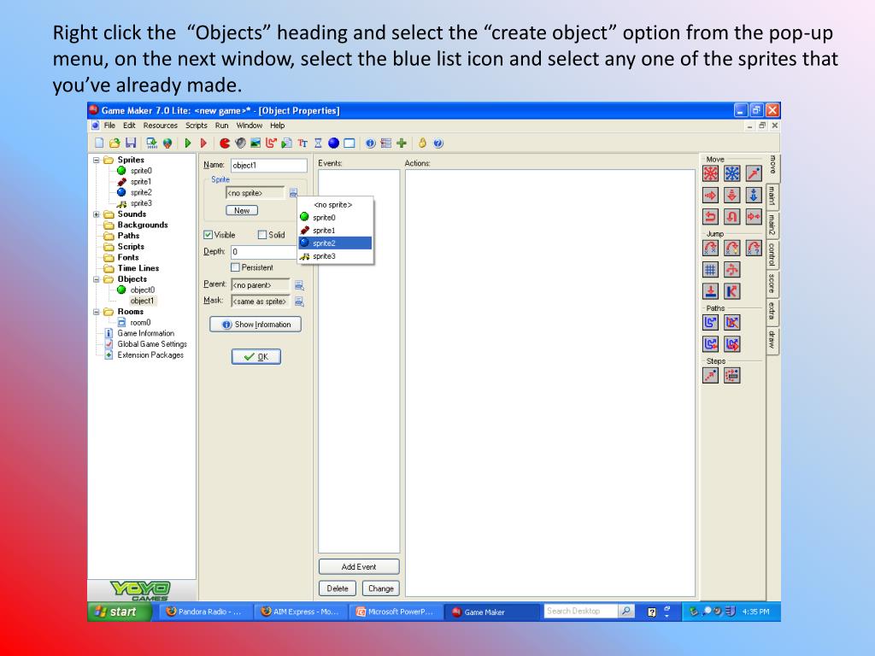Expand the Sounds folder

click(96, 214)
